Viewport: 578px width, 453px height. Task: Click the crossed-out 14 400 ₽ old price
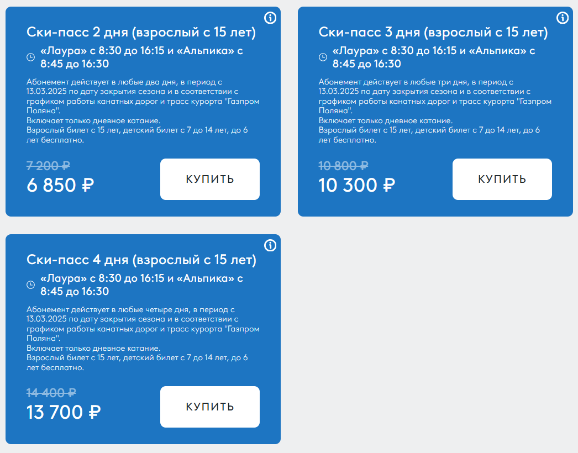51,393
